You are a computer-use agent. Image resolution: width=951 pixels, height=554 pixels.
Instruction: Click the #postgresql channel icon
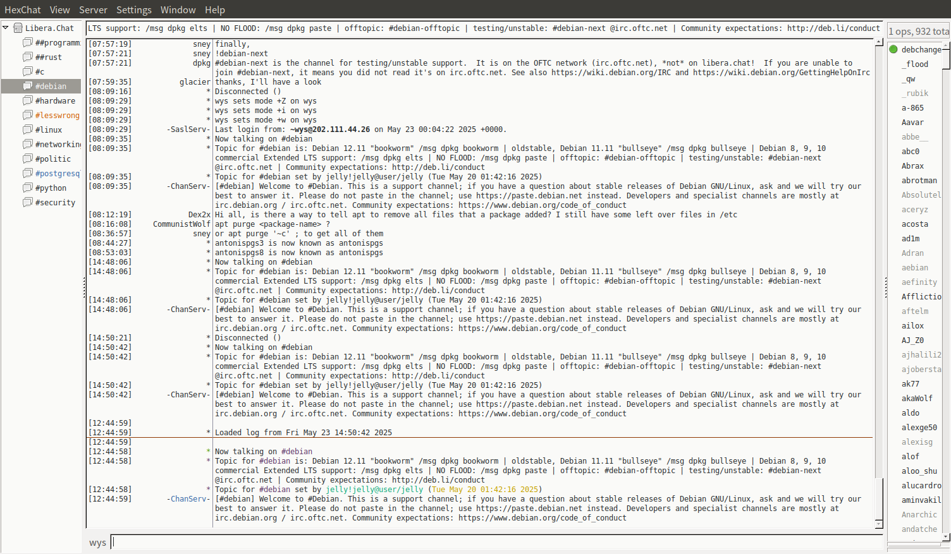coord(27,173)
